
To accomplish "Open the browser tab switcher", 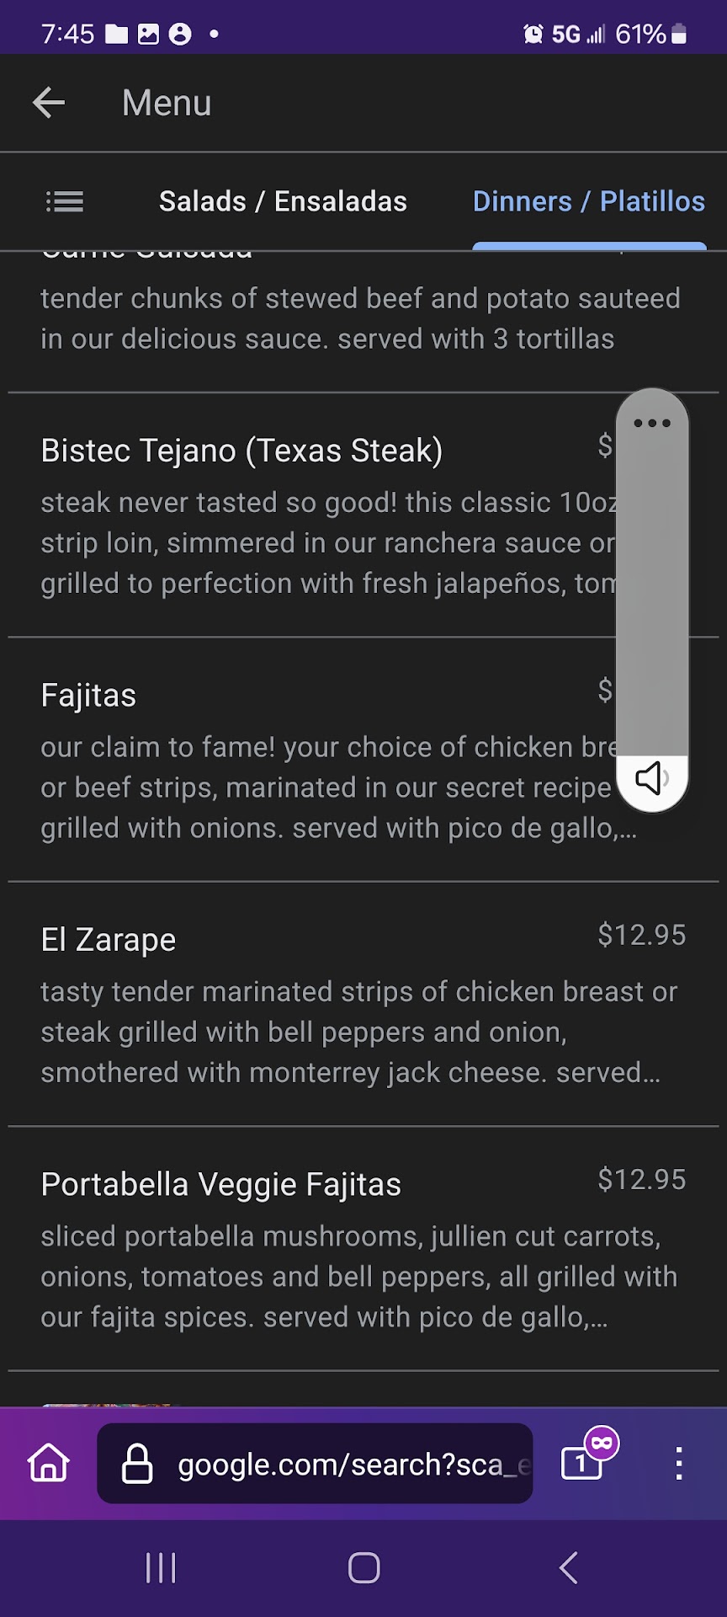I will pyautogui.click(x=582, y=1463).
